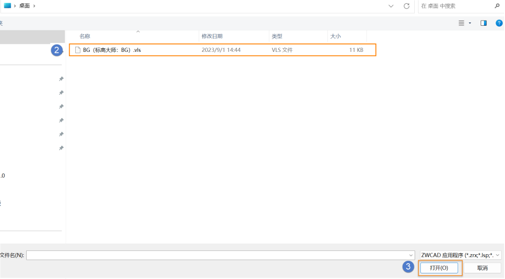
Task: Open the ZWCAD 应用程序 file type dropdown
Action: (461, 255)
